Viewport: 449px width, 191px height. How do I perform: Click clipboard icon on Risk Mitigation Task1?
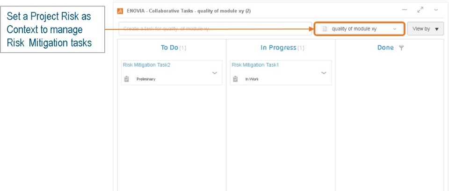pos(235,79)
